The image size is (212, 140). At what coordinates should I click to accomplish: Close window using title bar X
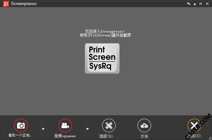point(207,4)
